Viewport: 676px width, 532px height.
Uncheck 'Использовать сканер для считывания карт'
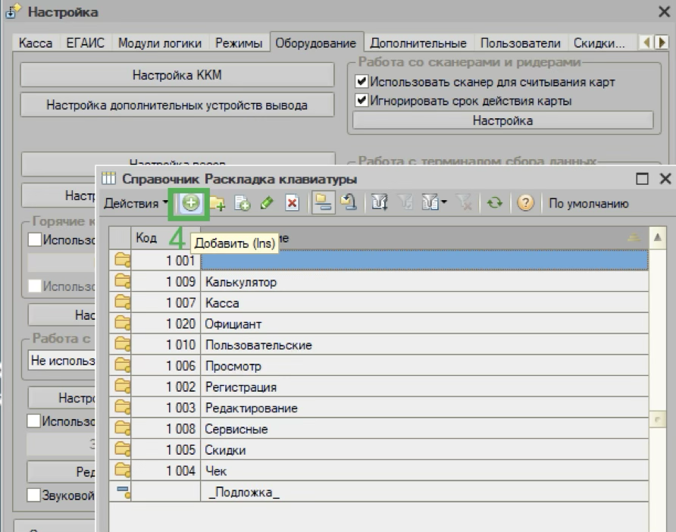pyautogui.click(x=361, y=82)
